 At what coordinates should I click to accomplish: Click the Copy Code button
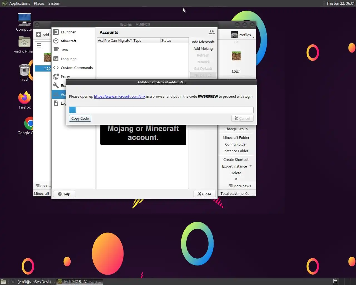click(80, 118)
